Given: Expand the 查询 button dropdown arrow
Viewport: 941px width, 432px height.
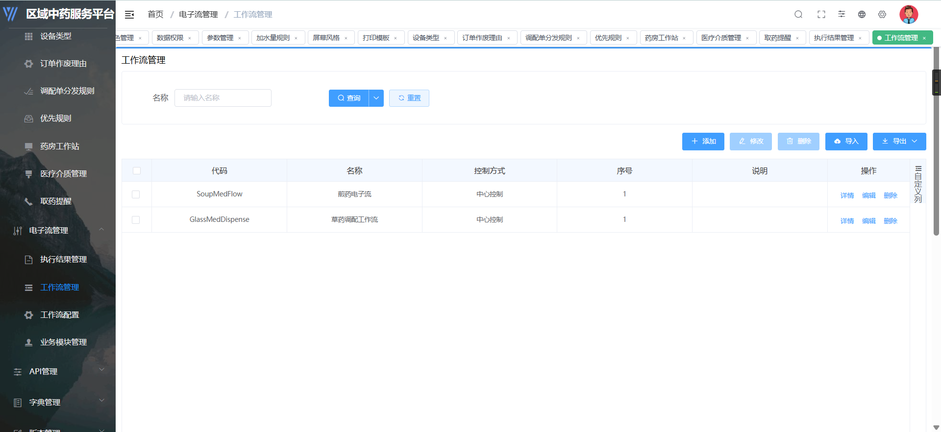Looking at the screenshot, I should (x=376, y=98).
